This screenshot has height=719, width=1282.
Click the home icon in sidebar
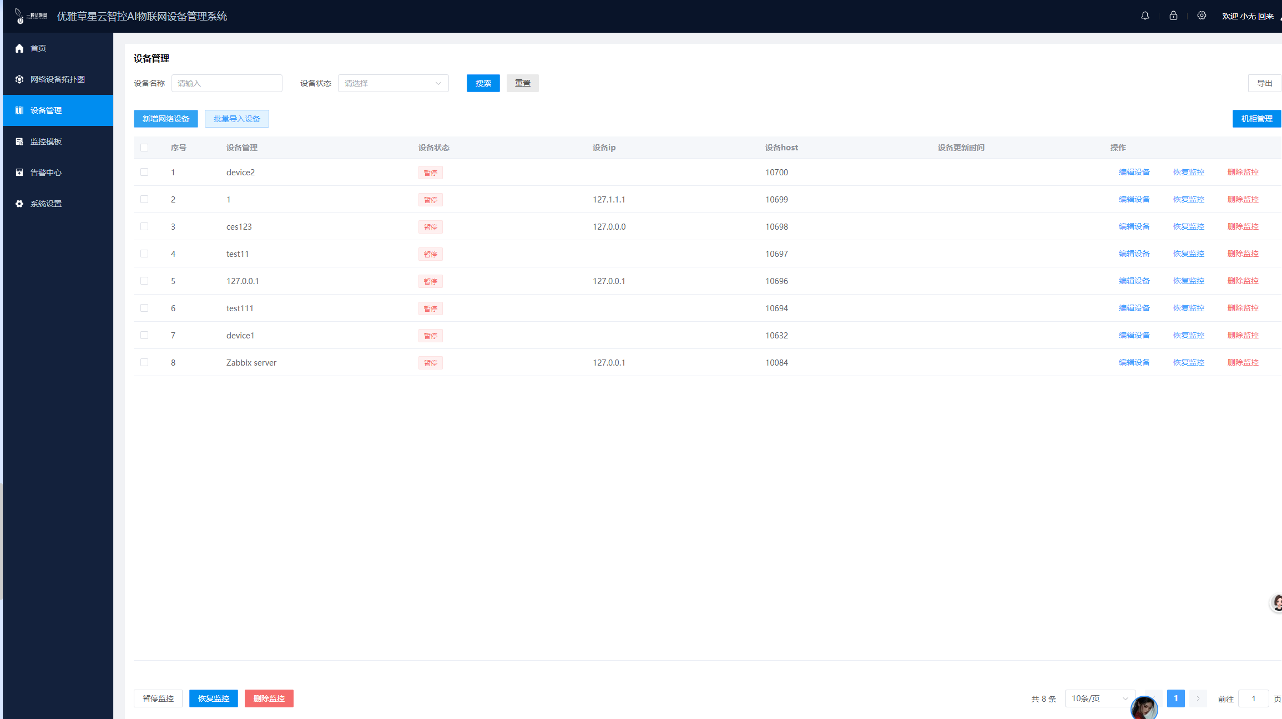point(19,48)
